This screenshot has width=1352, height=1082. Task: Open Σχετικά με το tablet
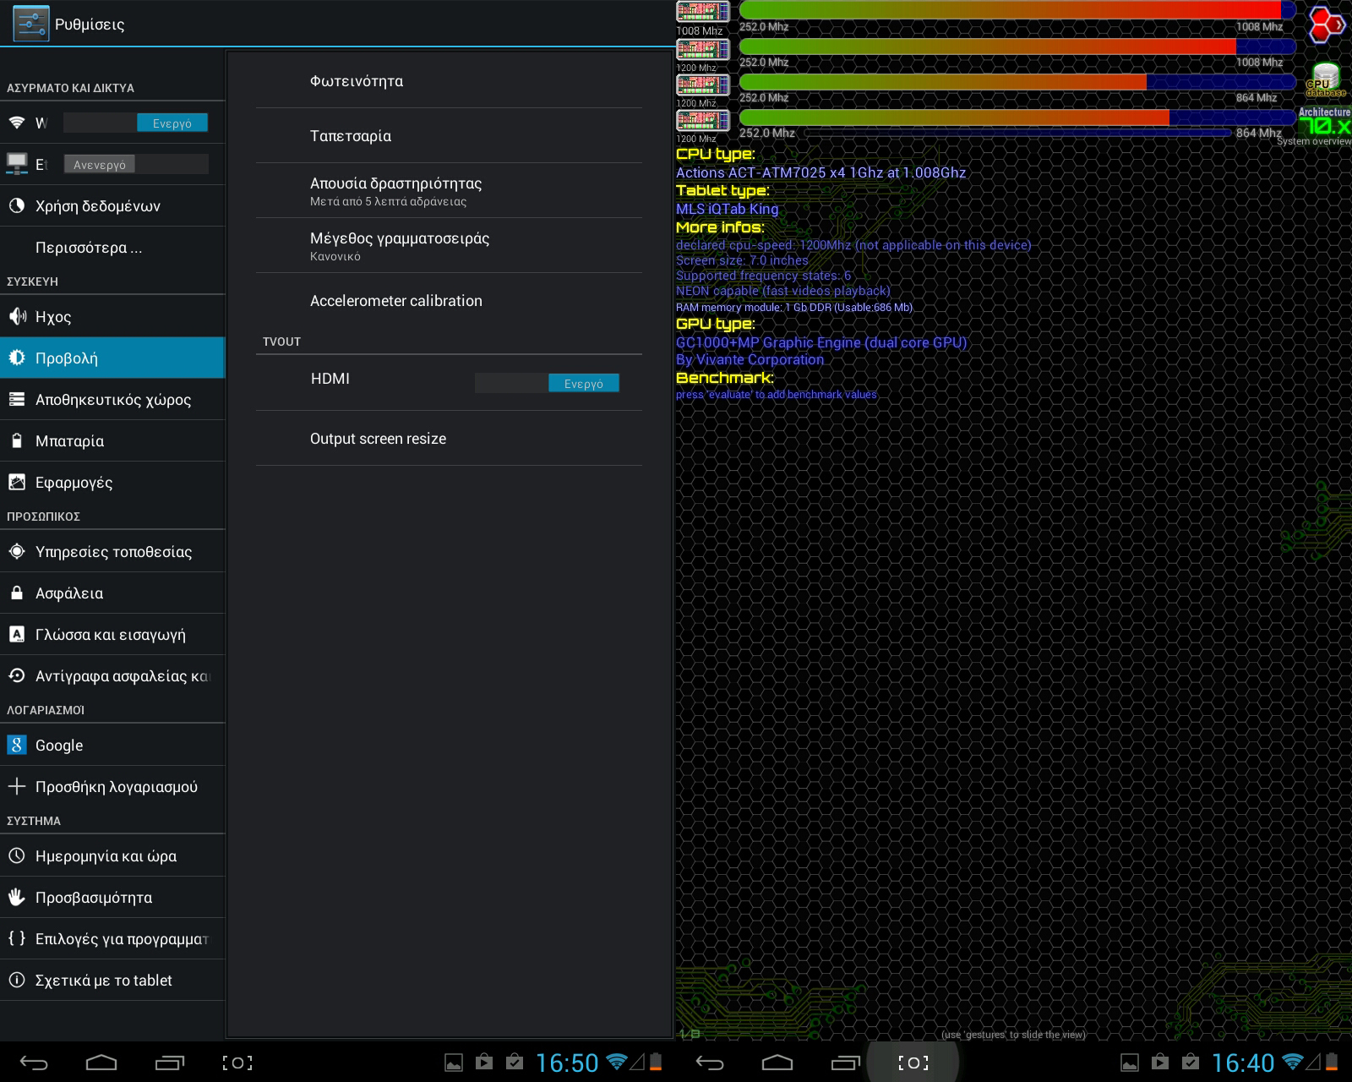pyautogui.click(x=112, y=980)
